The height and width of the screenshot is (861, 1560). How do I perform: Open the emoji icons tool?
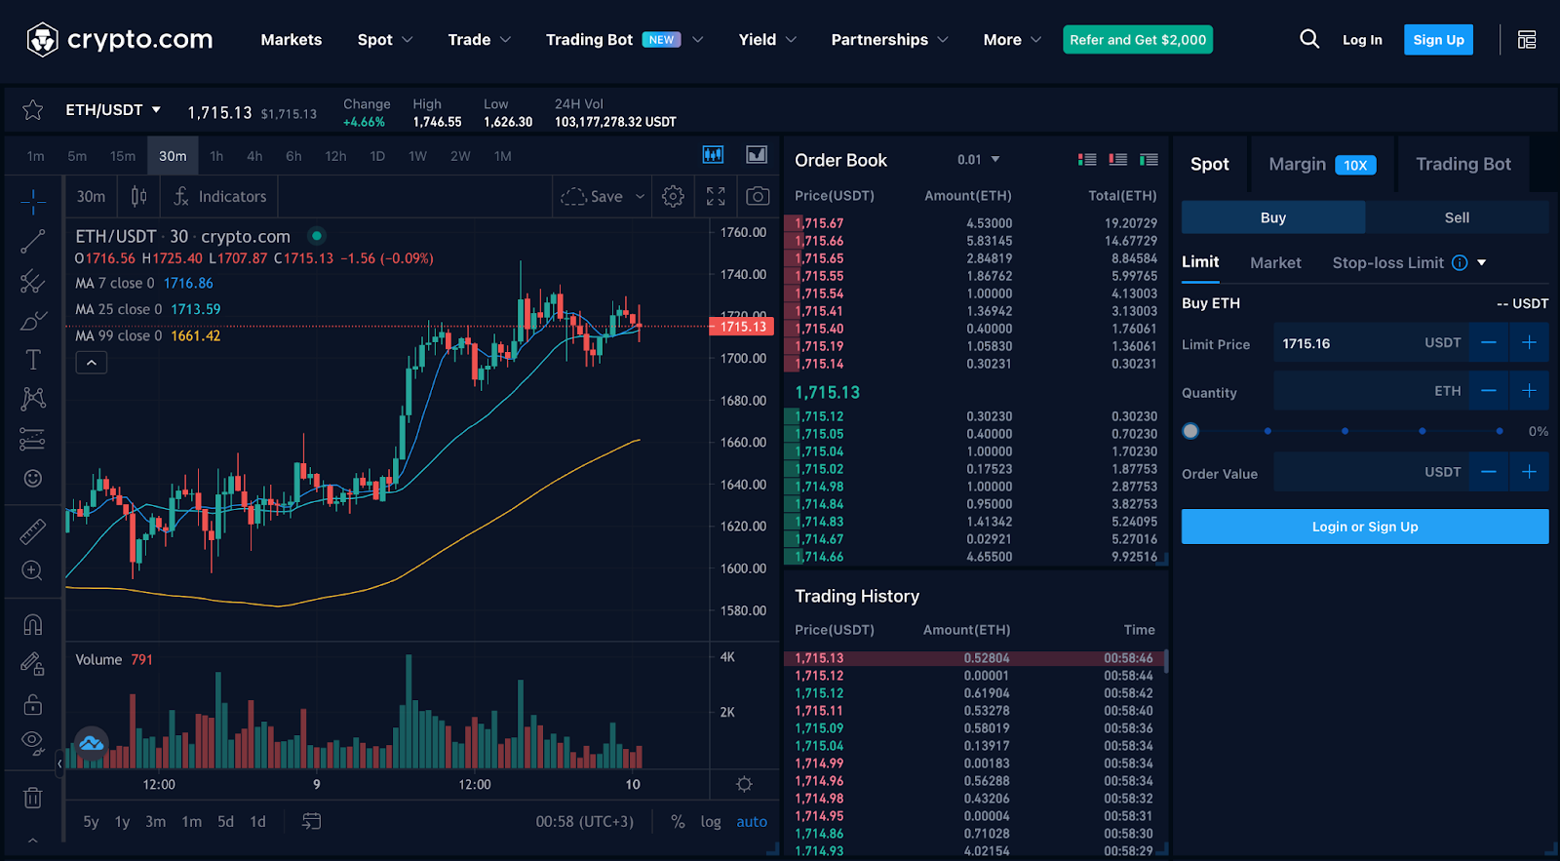(32, 478)
